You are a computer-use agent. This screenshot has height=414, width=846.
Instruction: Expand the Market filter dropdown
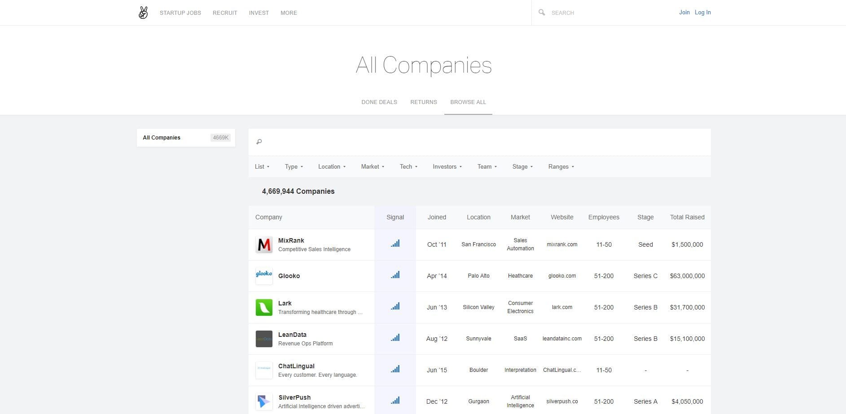[373, 166]
